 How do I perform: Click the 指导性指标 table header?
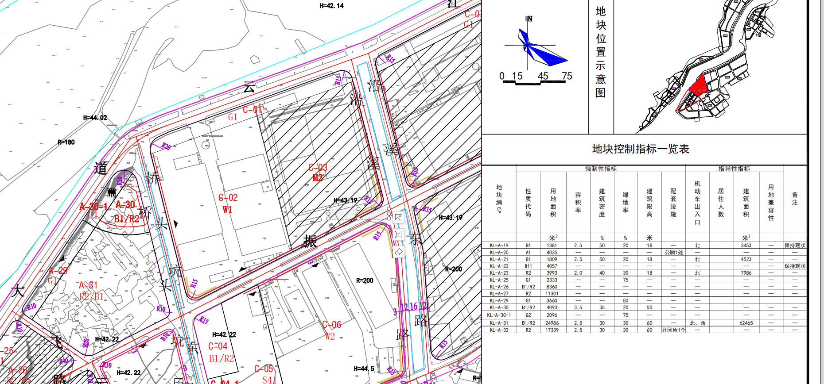[x=734, y=169]
